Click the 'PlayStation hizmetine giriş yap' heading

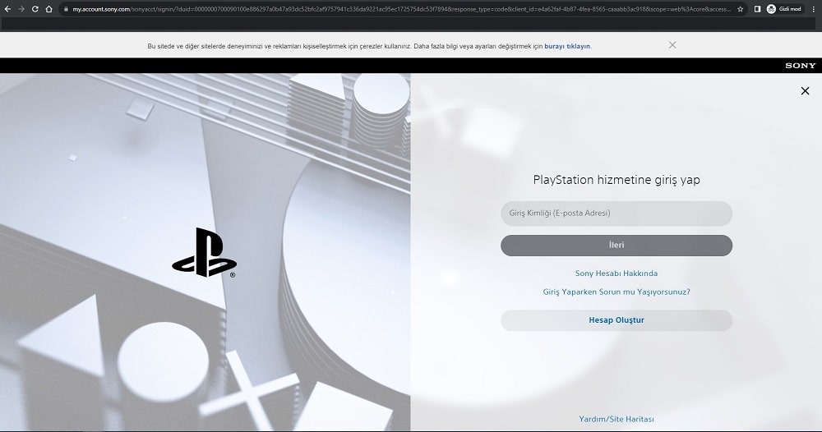pyautogui.click(x=616, y=180)
